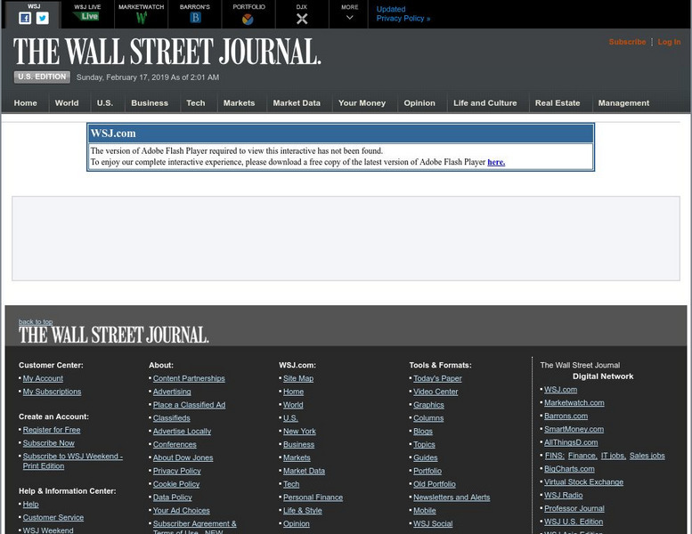Screen dimensions: 692x534
Task: Open the Site Map link
Action: pos(298,378)
